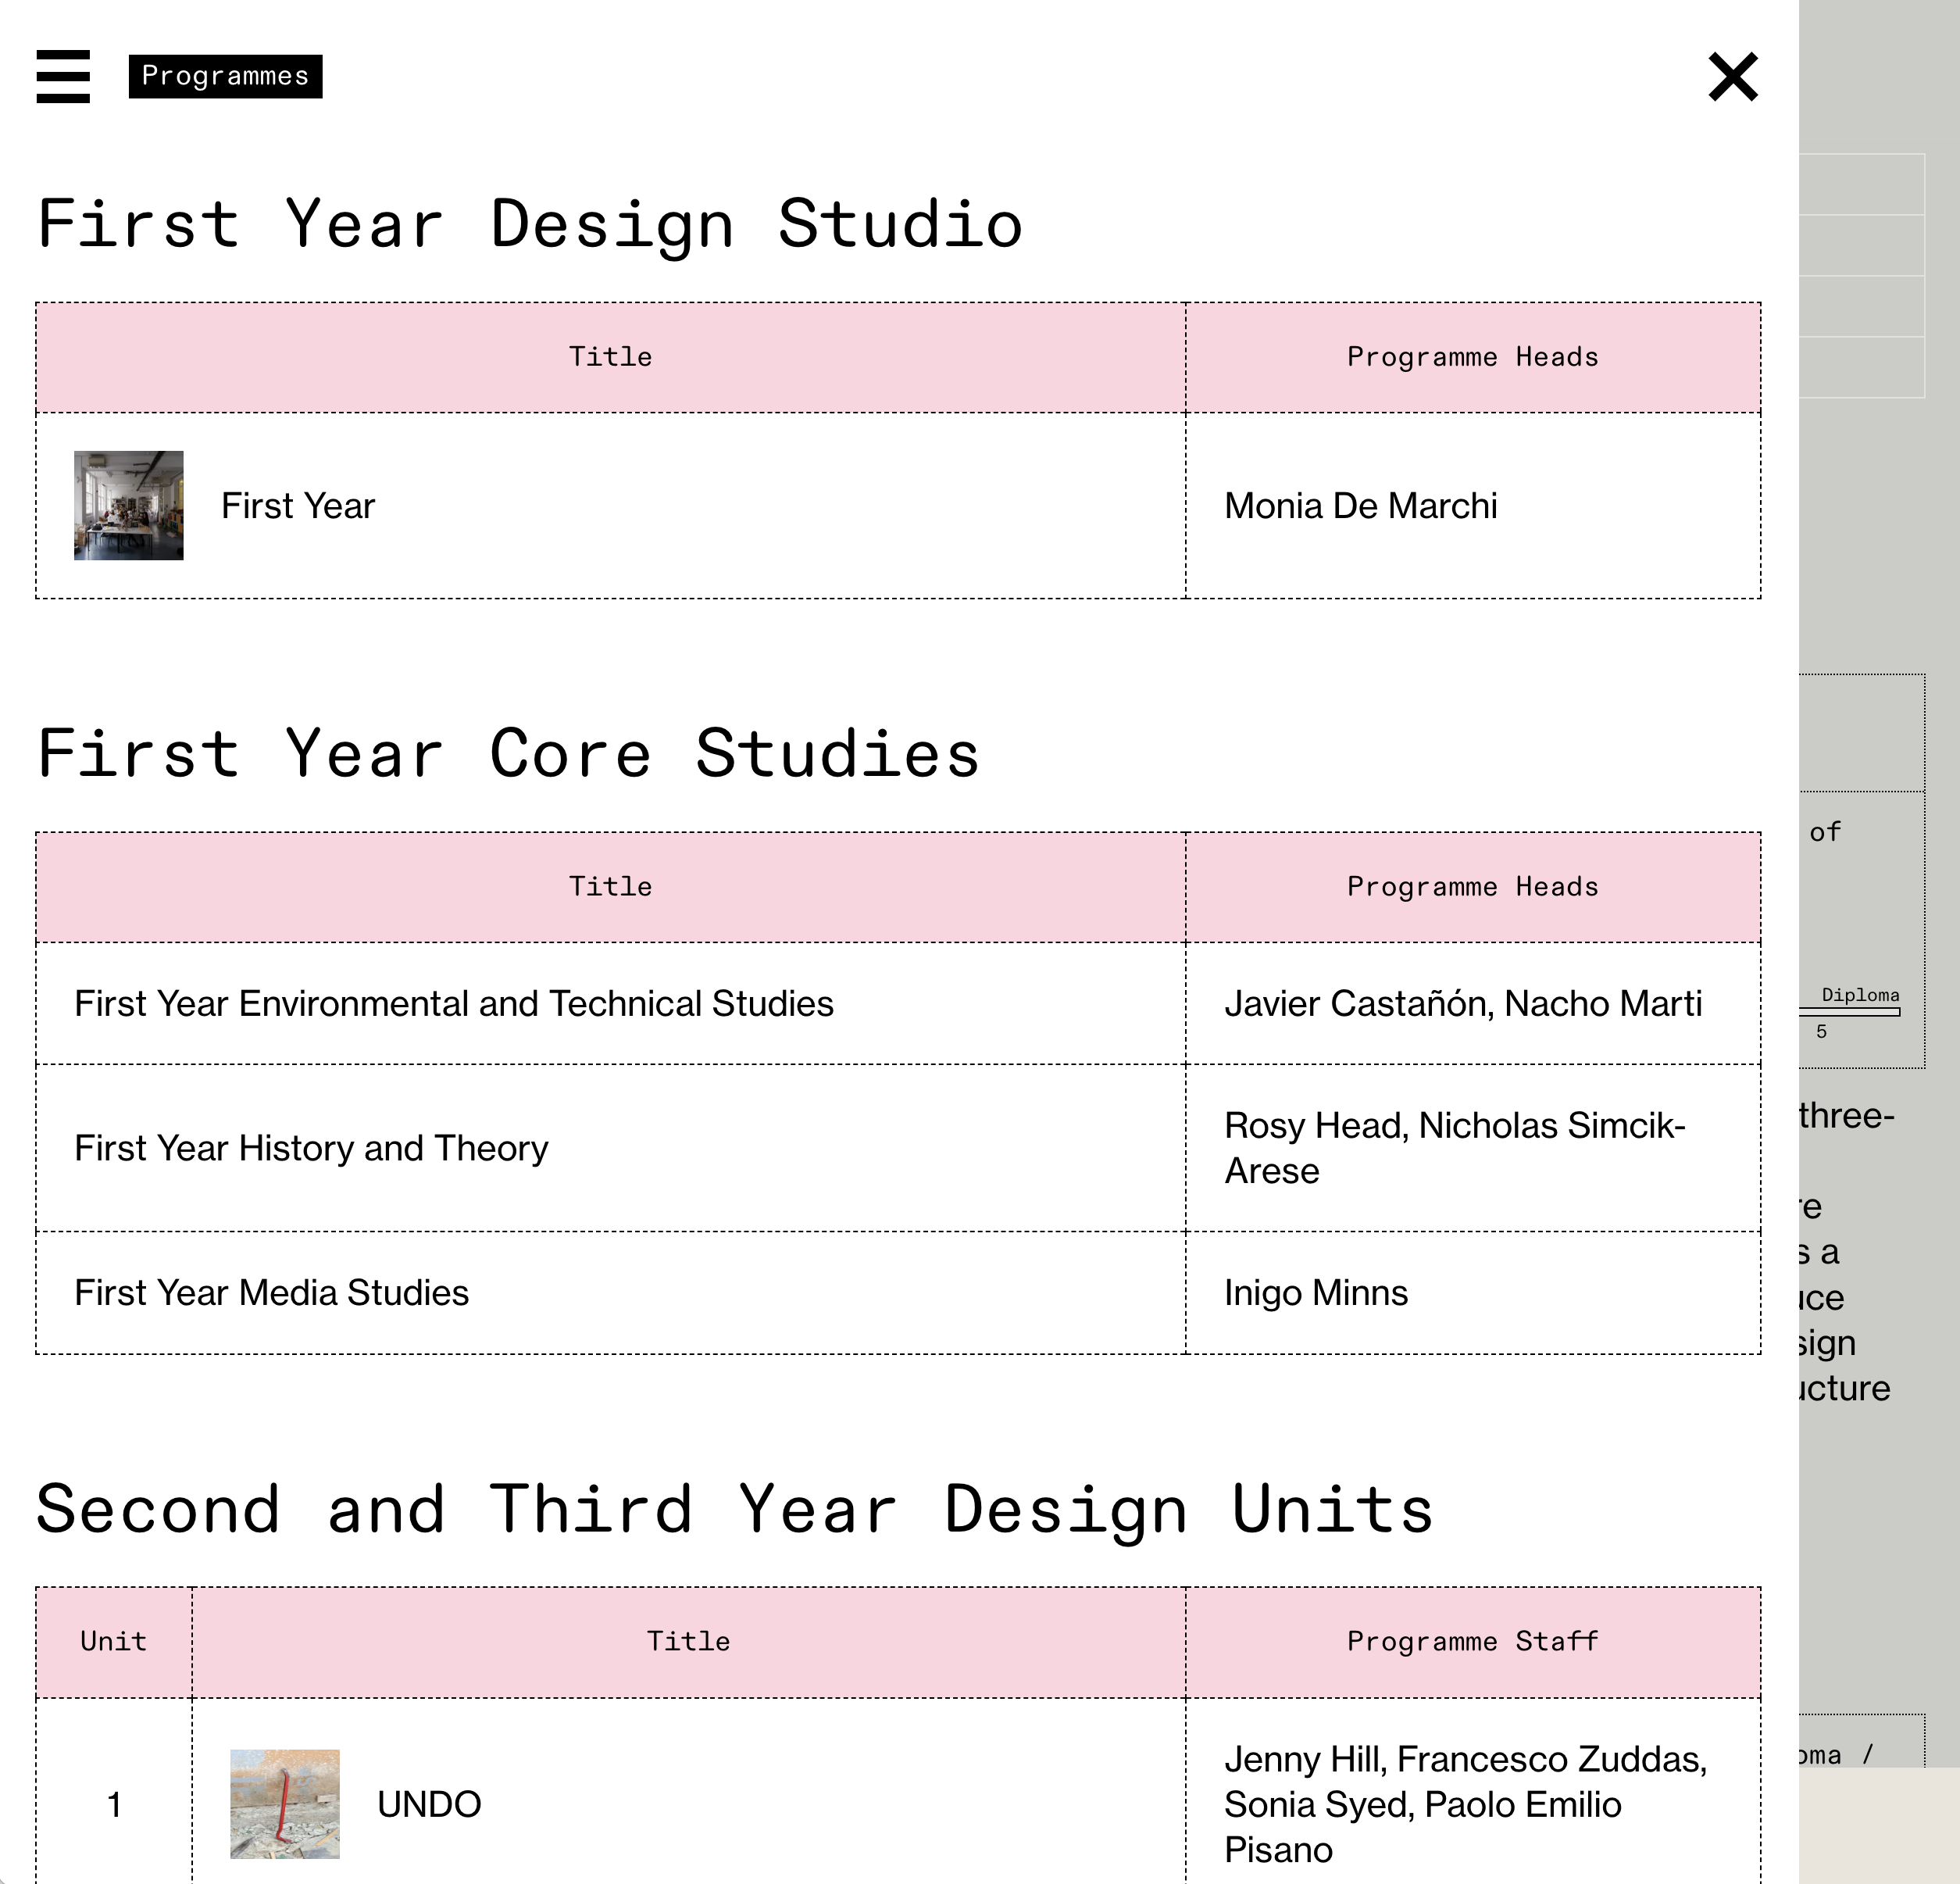Select Monia De Marchi programme head

pyautogui.click(x=1361, y=506)
